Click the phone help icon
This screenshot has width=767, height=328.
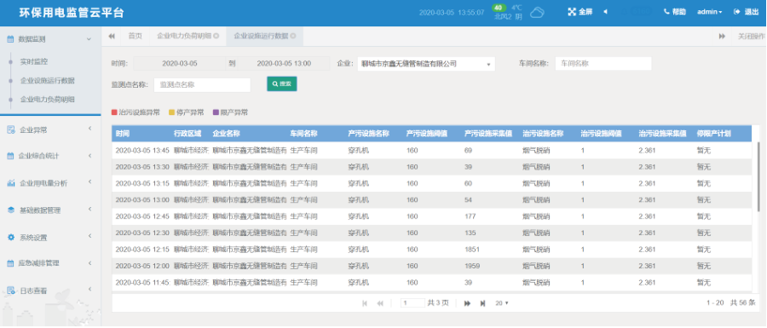[x=666, y=12]
